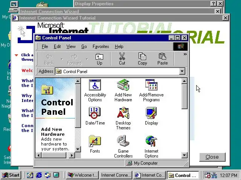Click View Channels Quick Launch icon
This screenshot has height=180, width=241.
click(56, 175)
